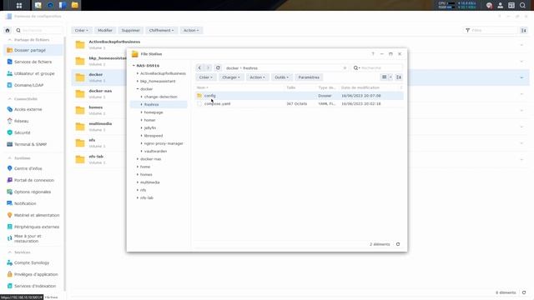
Task: Click Modifier button in Control Panel
Action: (x=105, y=30)
